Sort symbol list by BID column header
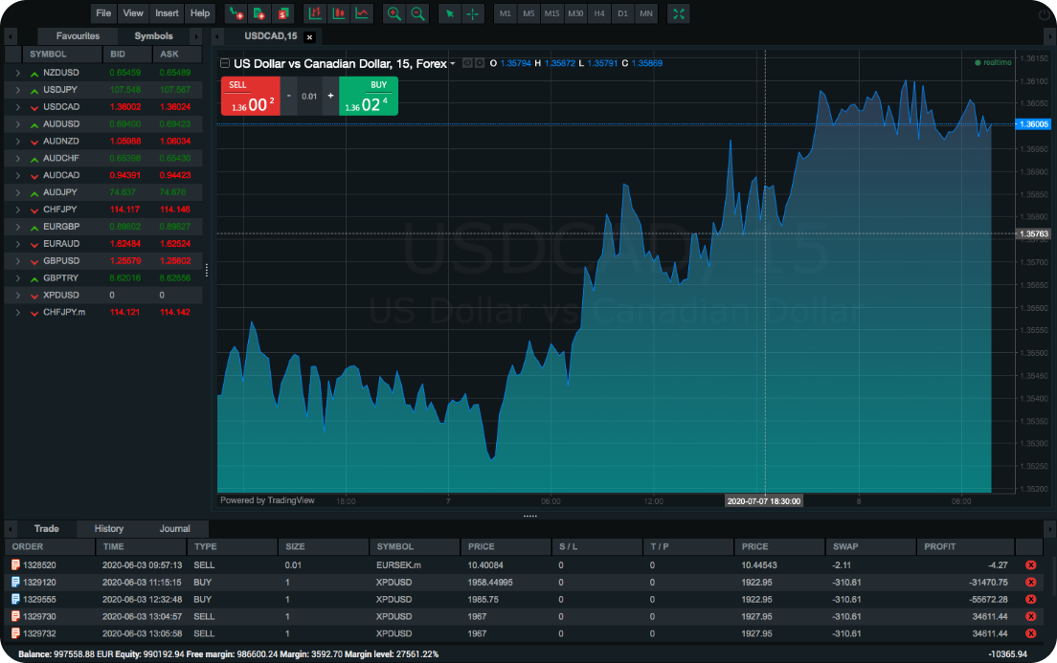The image size is (1057, 663). [x=127, y=55]
